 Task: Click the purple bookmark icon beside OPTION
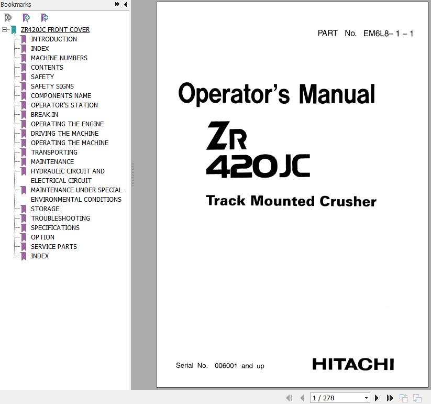coord(24,237)
